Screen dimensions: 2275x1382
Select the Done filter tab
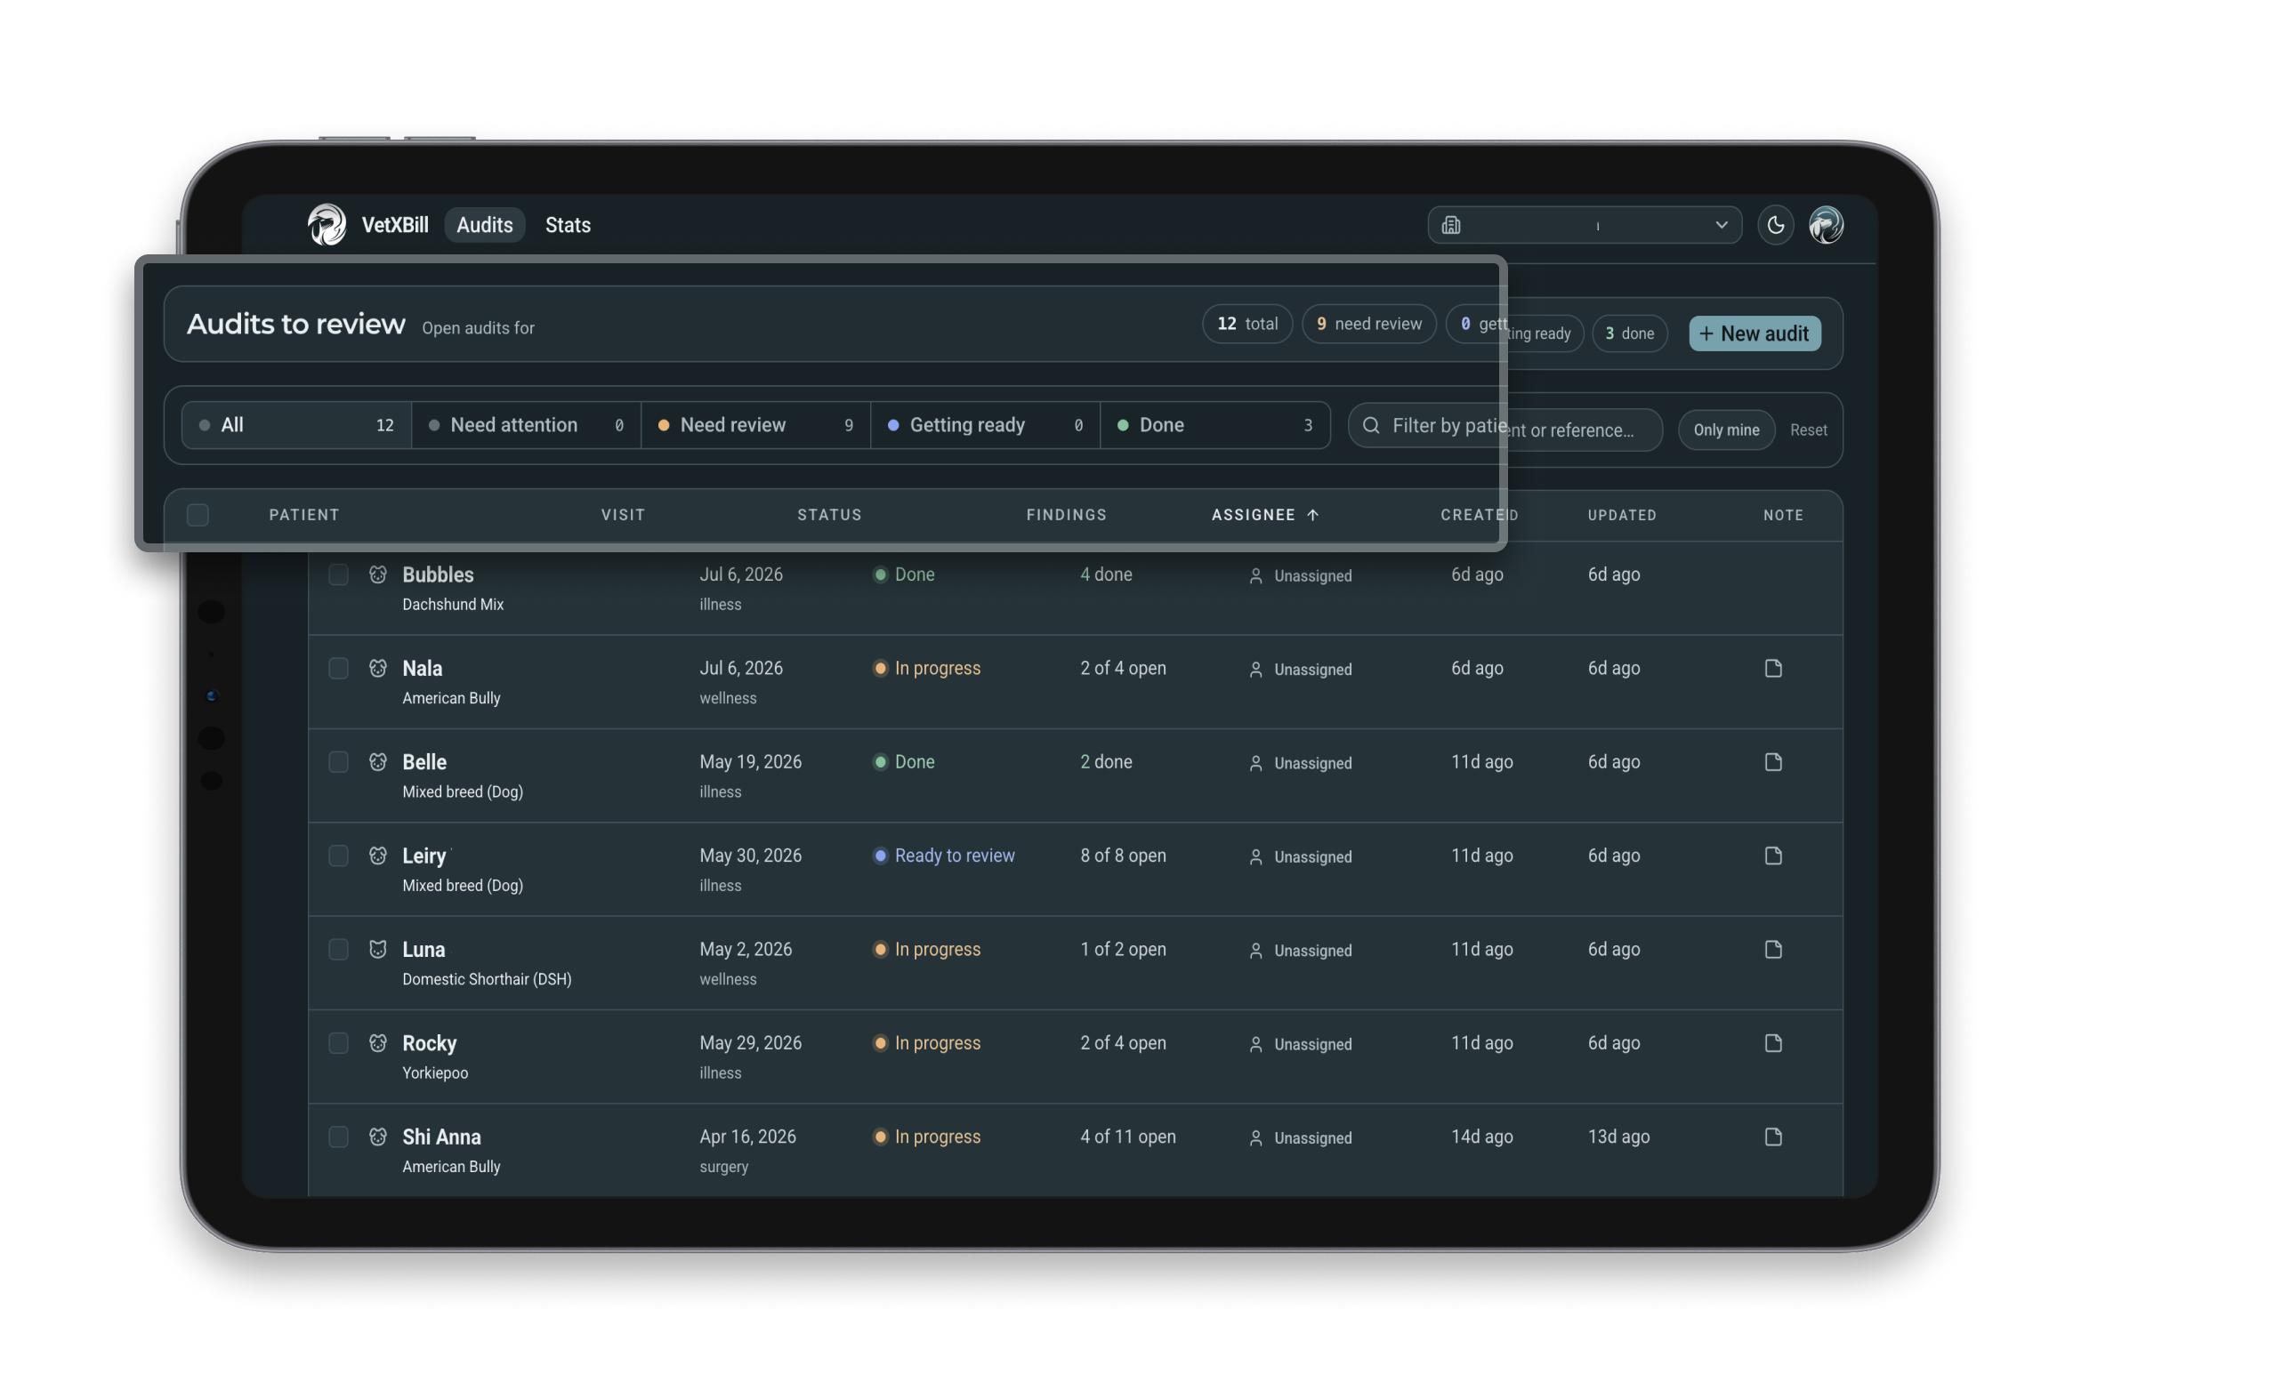coord(1215,425)
